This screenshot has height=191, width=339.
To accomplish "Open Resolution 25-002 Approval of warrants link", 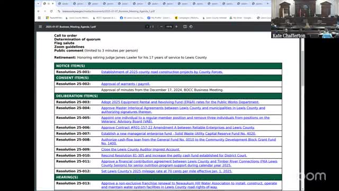I will 126,84.
